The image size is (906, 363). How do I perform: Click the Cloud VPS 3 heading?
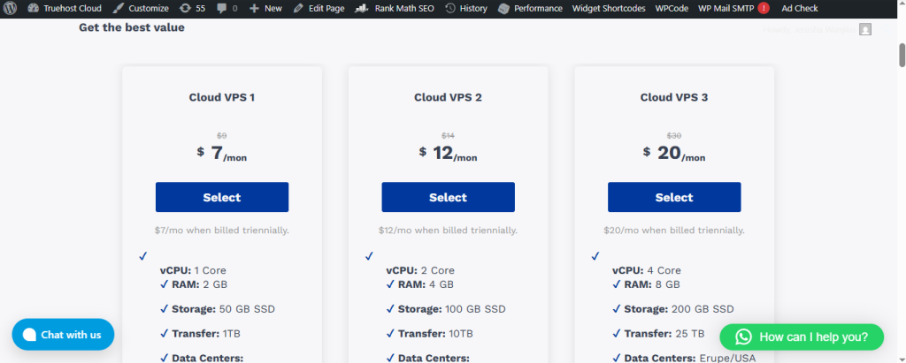coord(674,97)
